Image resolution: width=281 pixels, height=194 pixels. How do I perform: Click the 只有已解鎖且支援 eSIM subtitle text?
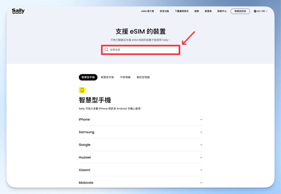(140, 40)
